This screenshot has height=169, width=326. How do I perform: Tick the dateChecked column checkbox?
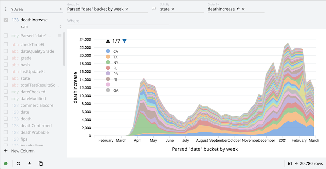click(x=6, y=92)
